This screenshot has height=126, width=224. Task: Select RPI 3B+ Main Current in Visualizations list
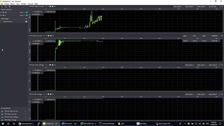tap(12, 111)
